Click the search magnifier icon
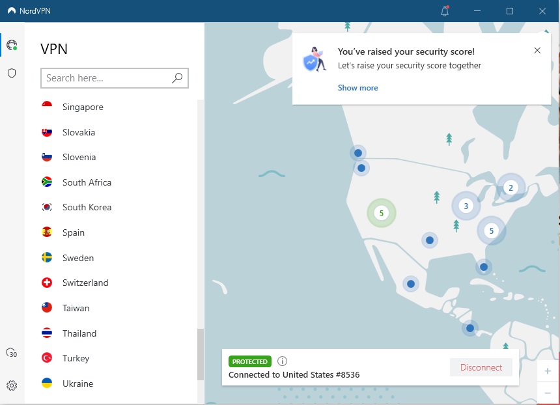The image size is (560, 405). tap(177, 78)
